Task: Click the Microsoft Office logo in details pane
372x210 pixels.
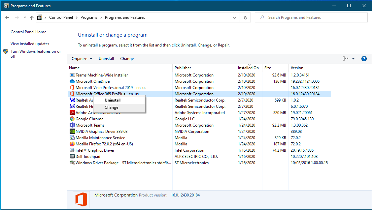Action: 81,199
